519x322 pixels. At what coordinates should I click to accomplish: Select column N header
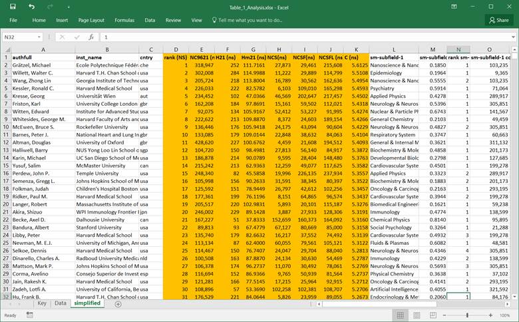pos(458,50)
